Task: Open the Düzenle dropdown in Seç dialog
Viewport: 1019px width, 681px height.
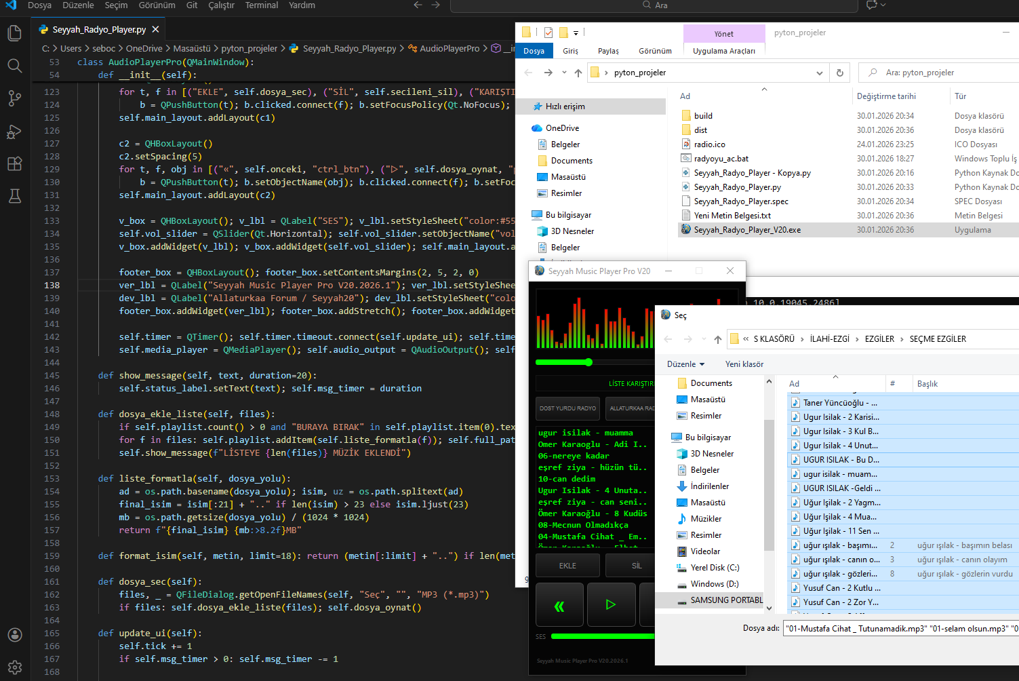Action: (685, 364)
